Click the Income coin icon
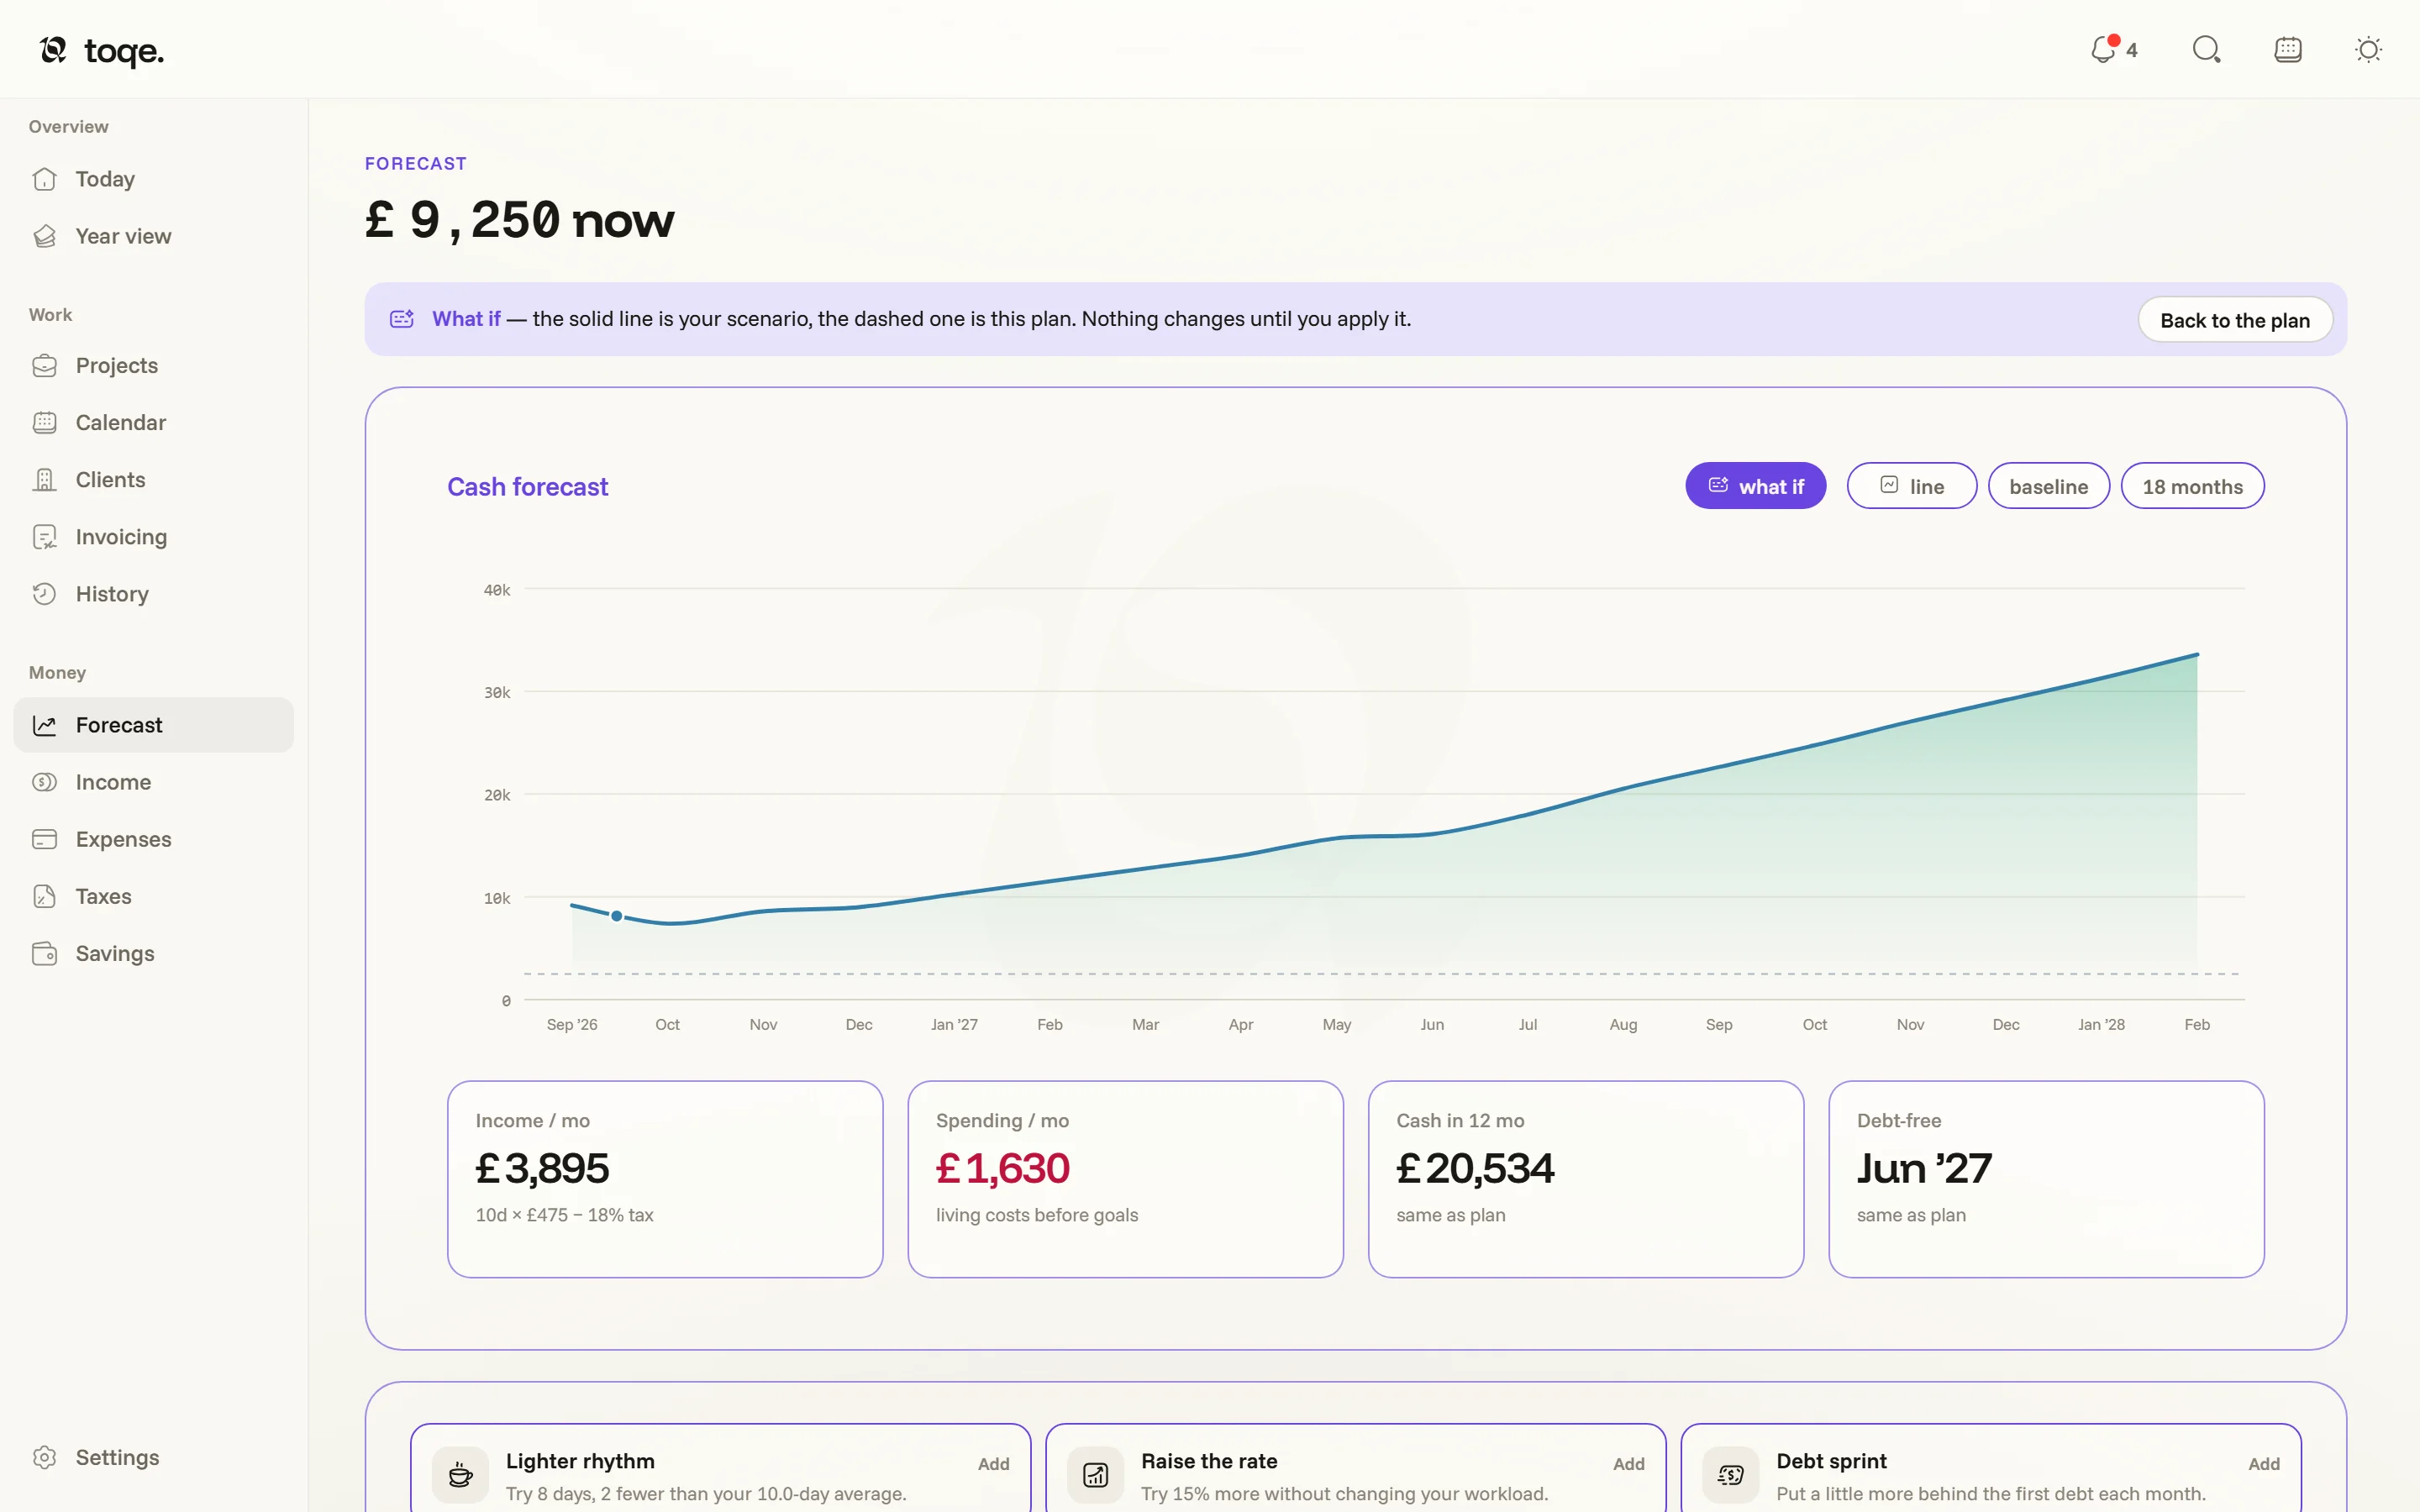2420x1512 pixels. [44, 782]
